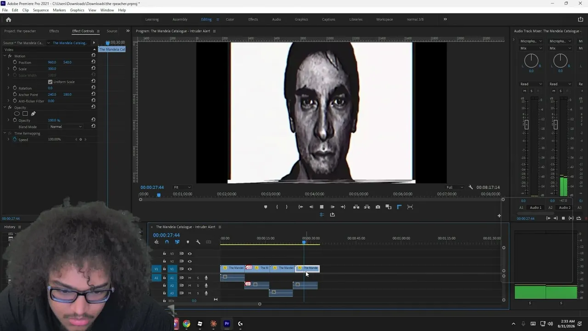Click the timeline timecode 00:00:27:44
This screenshot has width=588, height=331.
[x=166, y=235]
